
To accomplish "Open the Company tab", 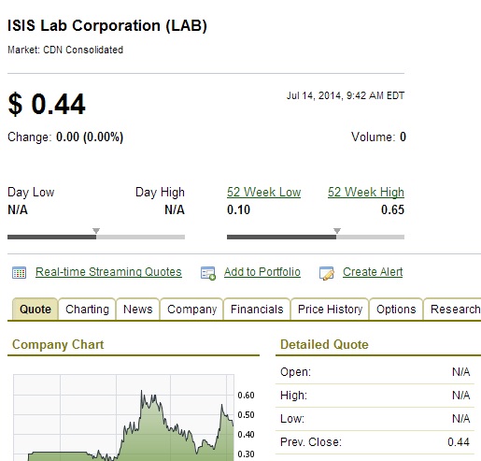I will tap(191, 310).
